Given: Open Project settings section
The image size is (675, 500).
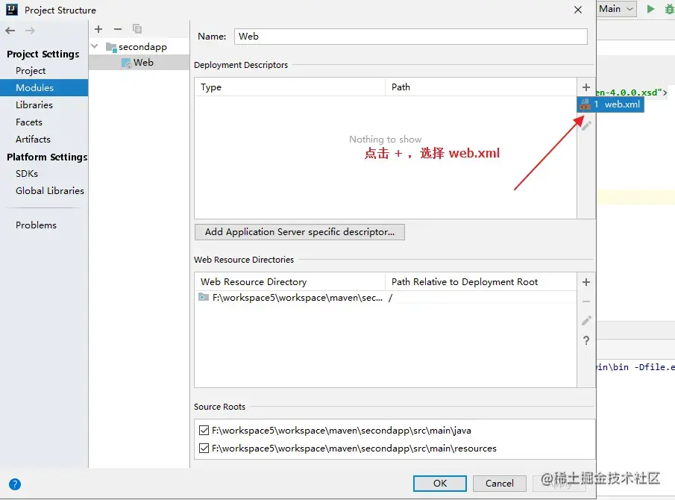Looking at the screenshot, I should (30, 71).
